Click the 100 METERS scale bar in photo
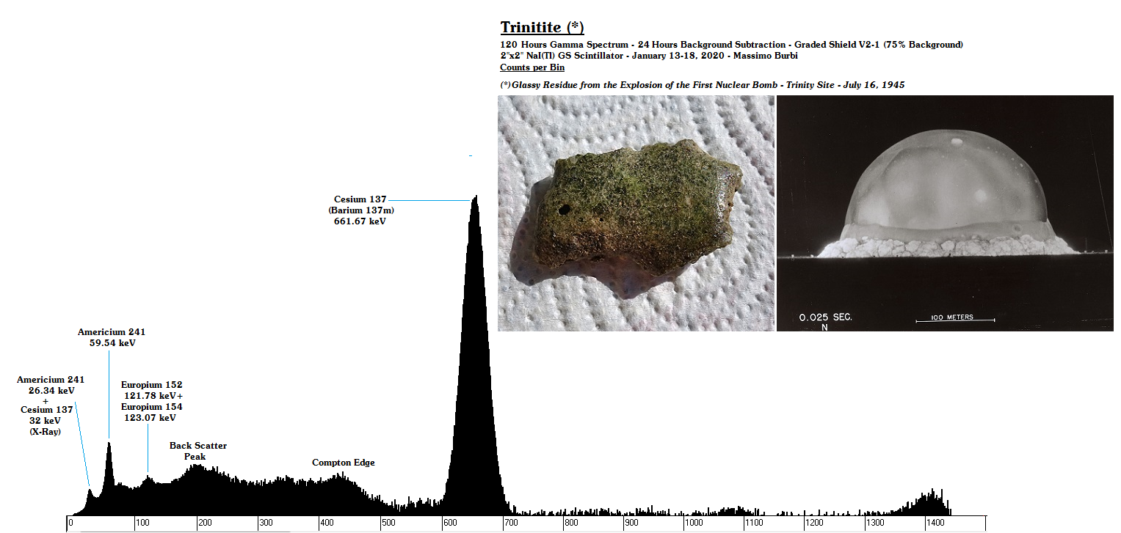1121x533 pixels. click(x=954, y=318)
